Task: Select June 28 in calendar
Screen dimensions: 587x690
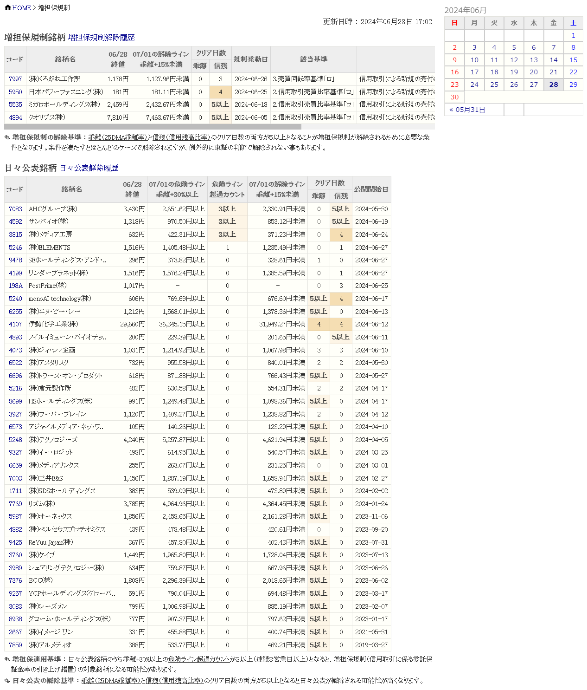Action: pyautogui.click(x=554, y=85)
